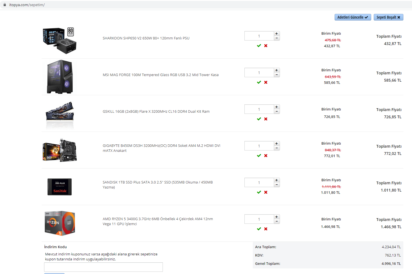The height and width of the screenshot is (274, 412).
Task: Open GSKILL 16GB Flare X product link
Action: 156,111
